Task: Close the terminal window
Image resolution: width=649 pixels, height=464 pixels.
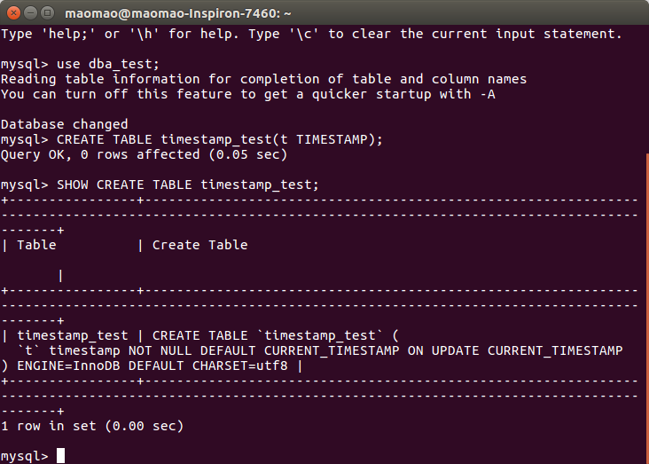Action: click(12, 12)
